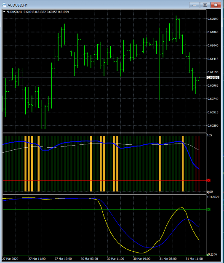Click the 27 Mar 19:00 time label

pos(63,259)
